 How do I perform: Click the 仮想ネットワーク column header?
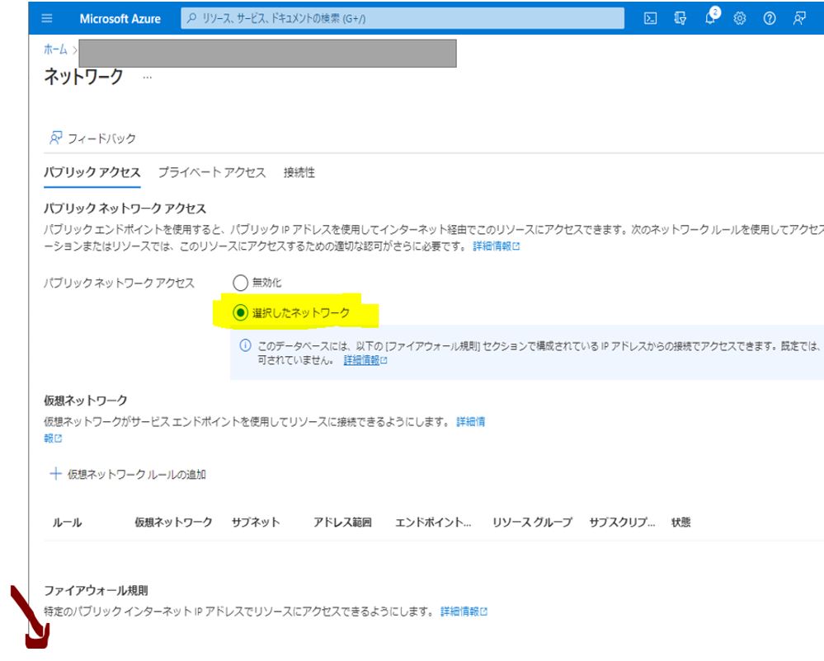point(173,522)
